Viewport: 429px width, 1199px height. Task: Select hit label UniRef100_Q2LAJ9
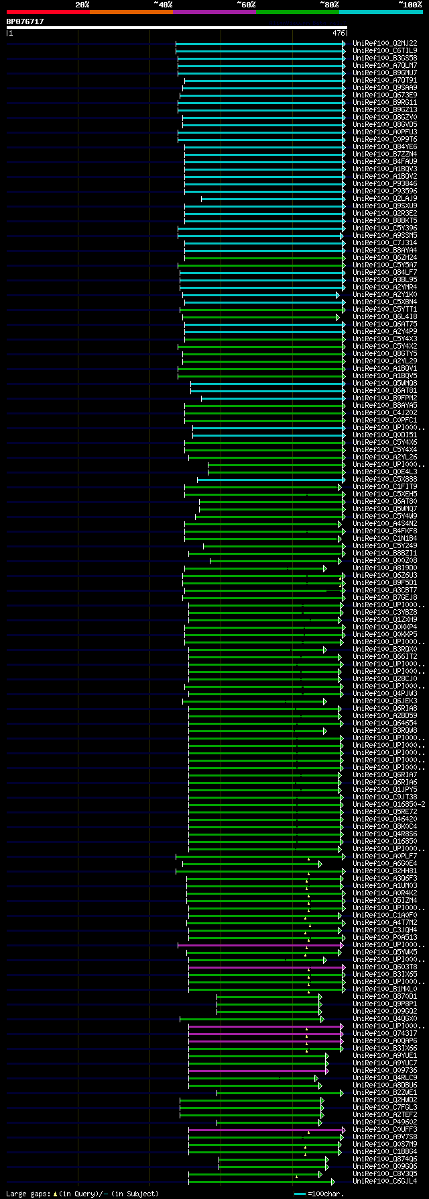tap(385, 198)
